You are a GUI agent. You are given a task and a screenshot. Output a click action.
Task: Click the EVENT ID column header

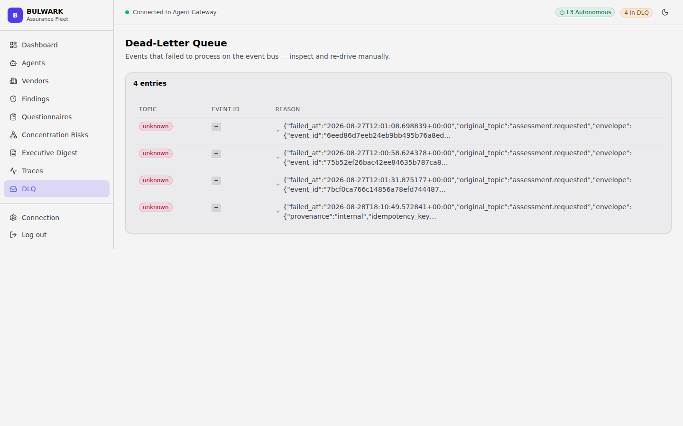click(x=225, y=109)
